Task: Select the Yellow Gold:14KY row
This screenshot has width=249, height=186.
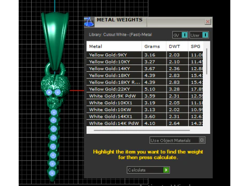Action: click(x=145, y=69)
